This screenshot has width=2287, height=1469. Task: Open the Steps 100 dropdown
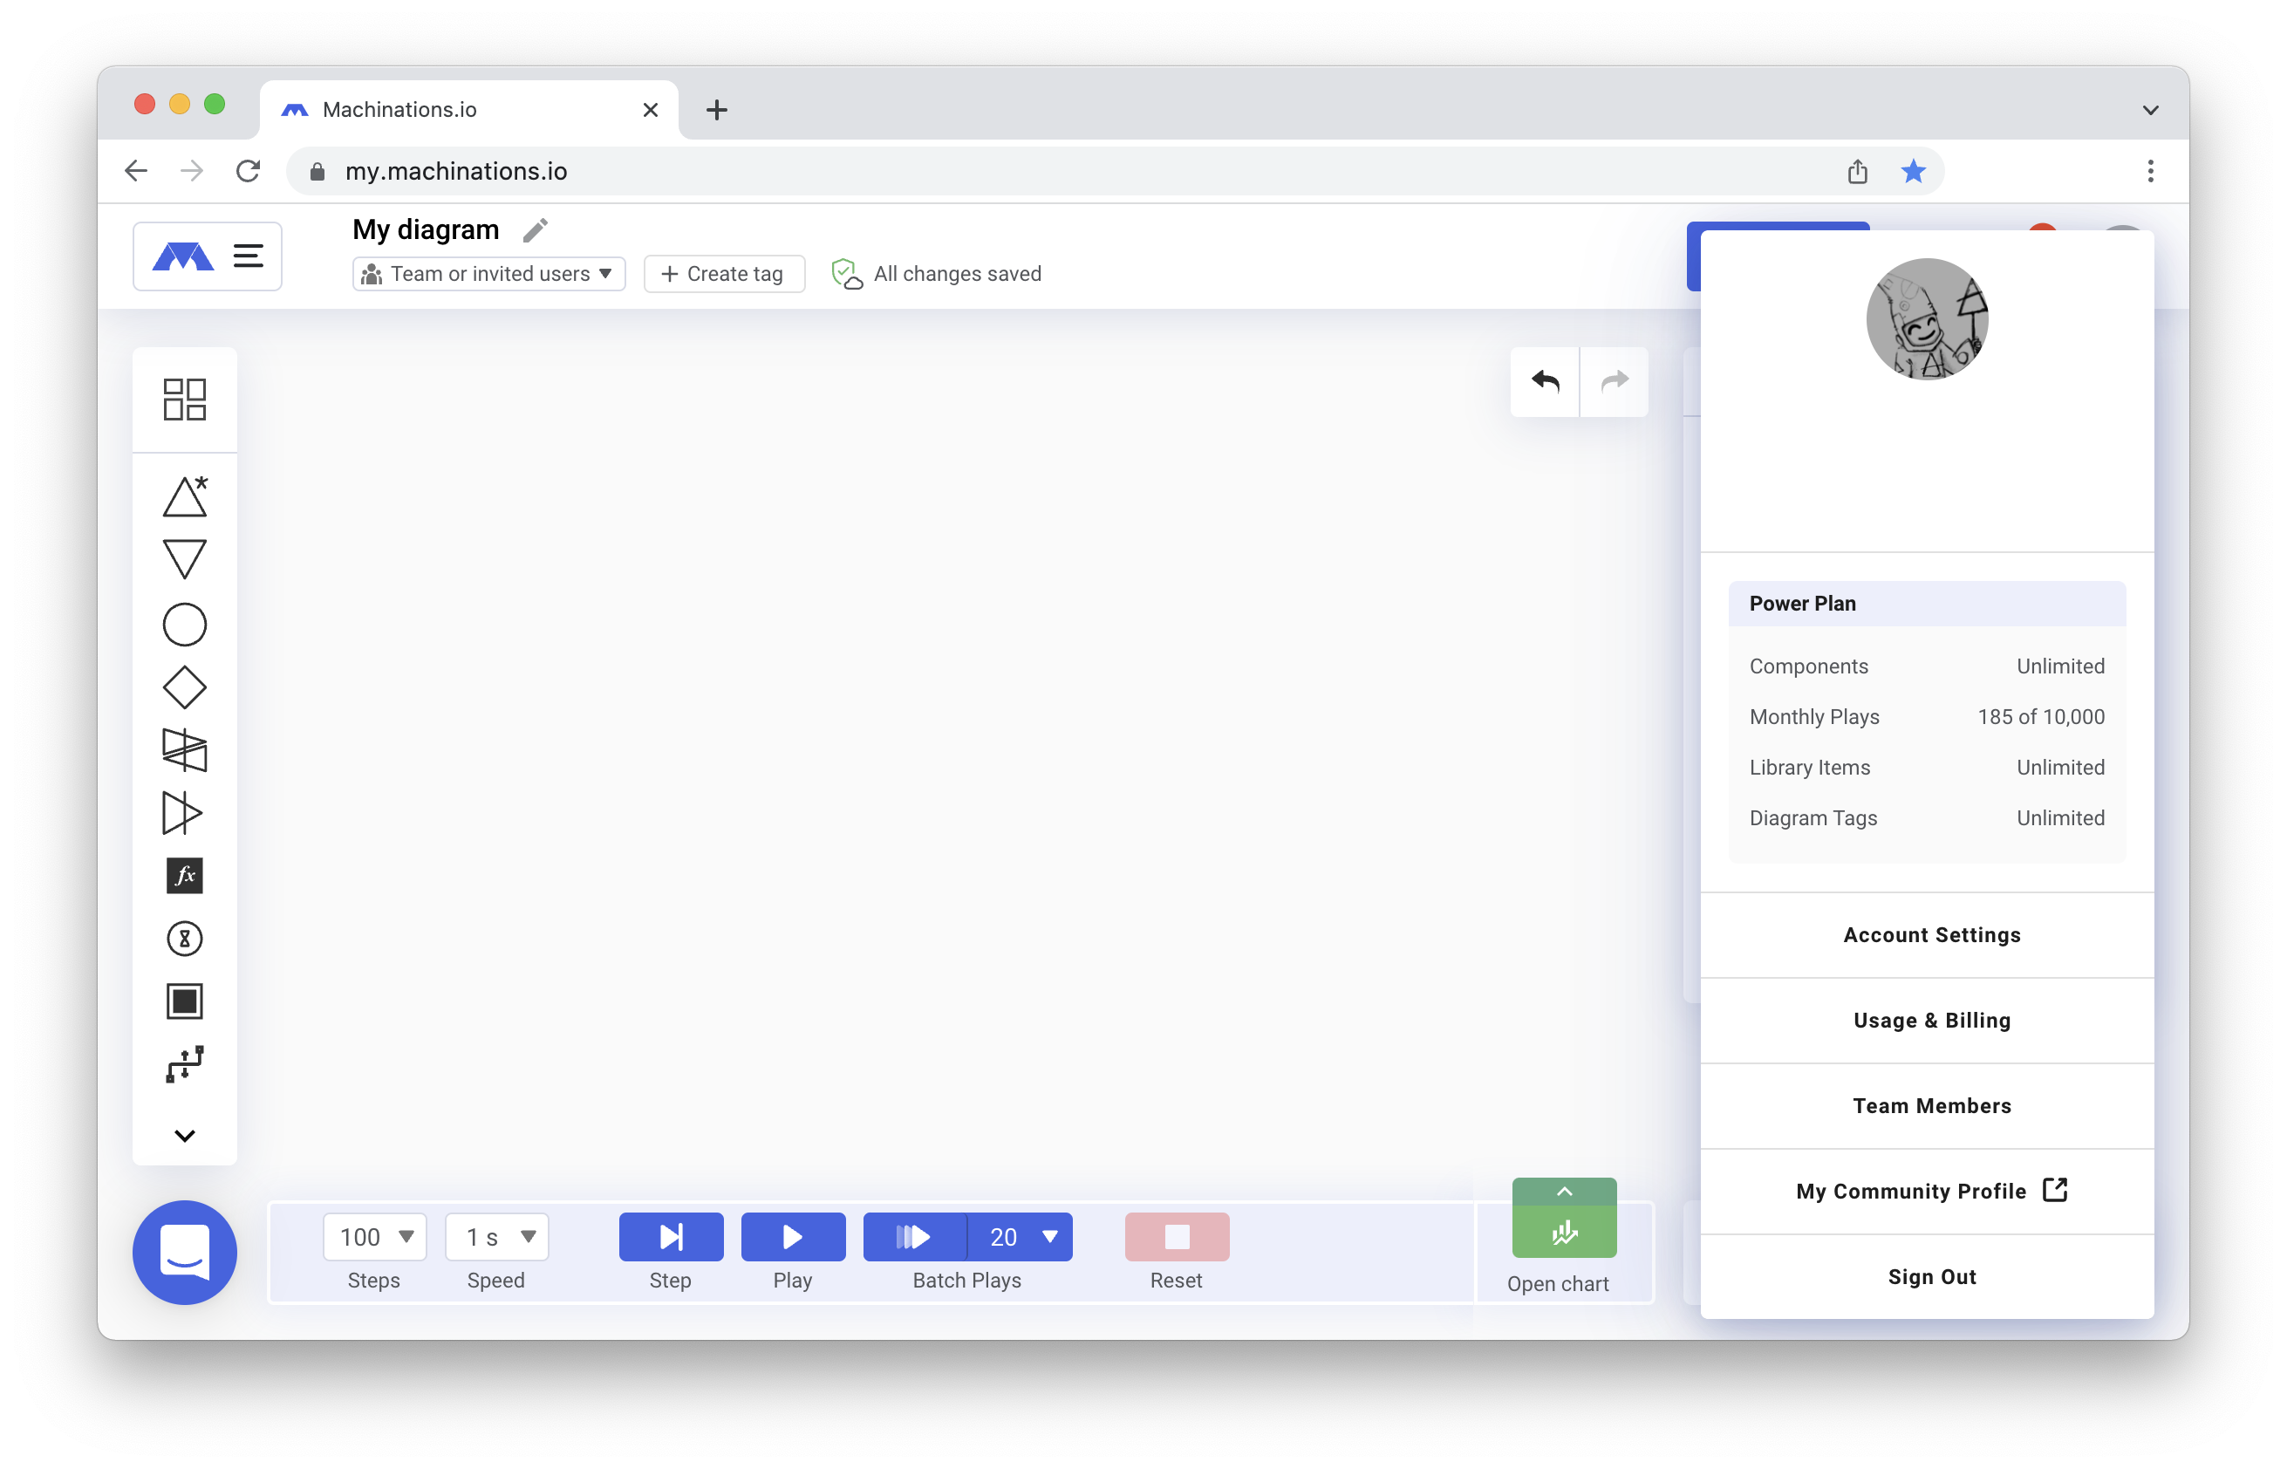375,1237
